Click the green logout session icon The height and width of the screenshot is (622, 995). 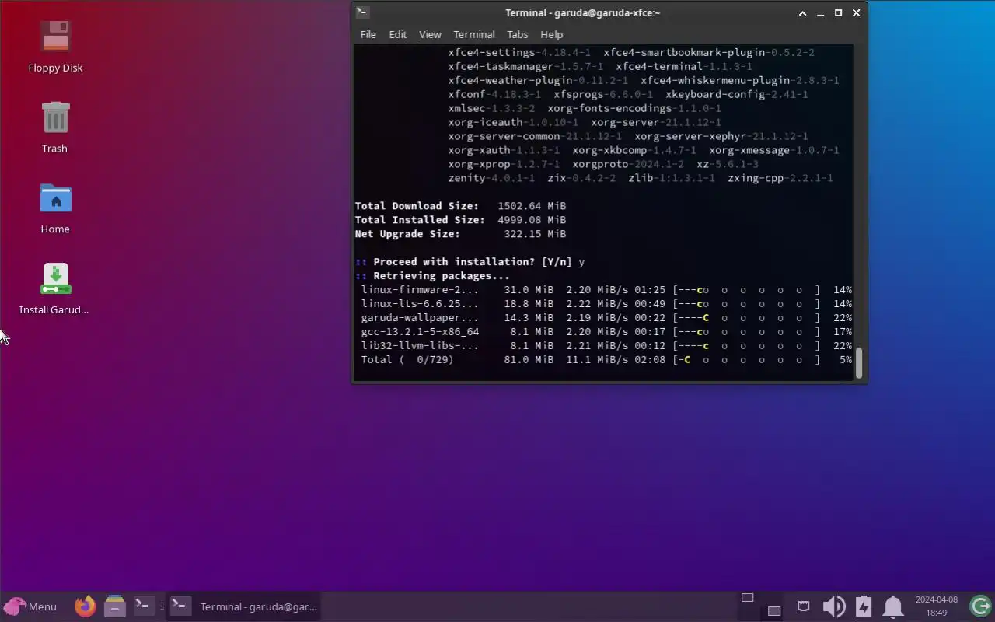(x=980, y=606)
